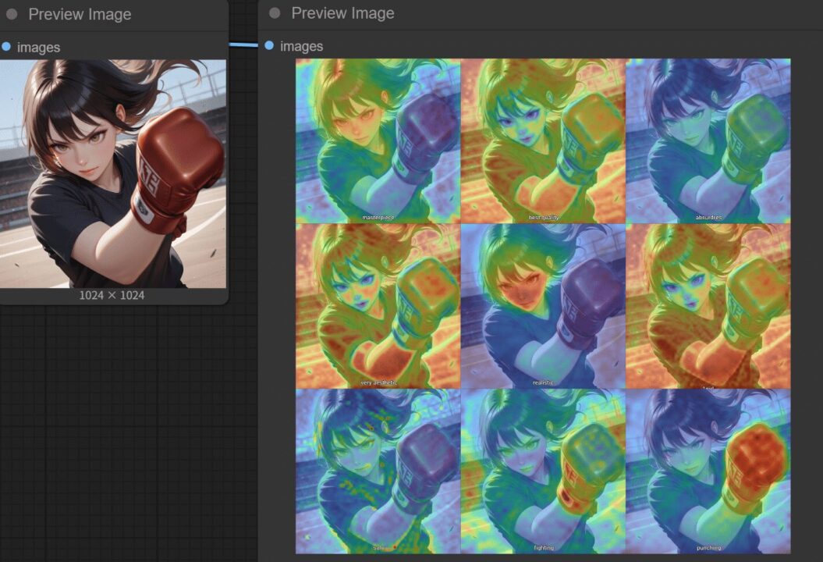The image size is (823, 562).
Task: Click the images input port on the boxer preview node
Action: click(6, 47)
